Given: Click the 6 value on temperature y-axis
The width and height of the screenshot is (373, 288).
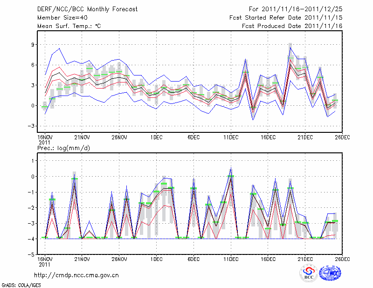Looking at the screenshot, I should (x=34, y=65).
